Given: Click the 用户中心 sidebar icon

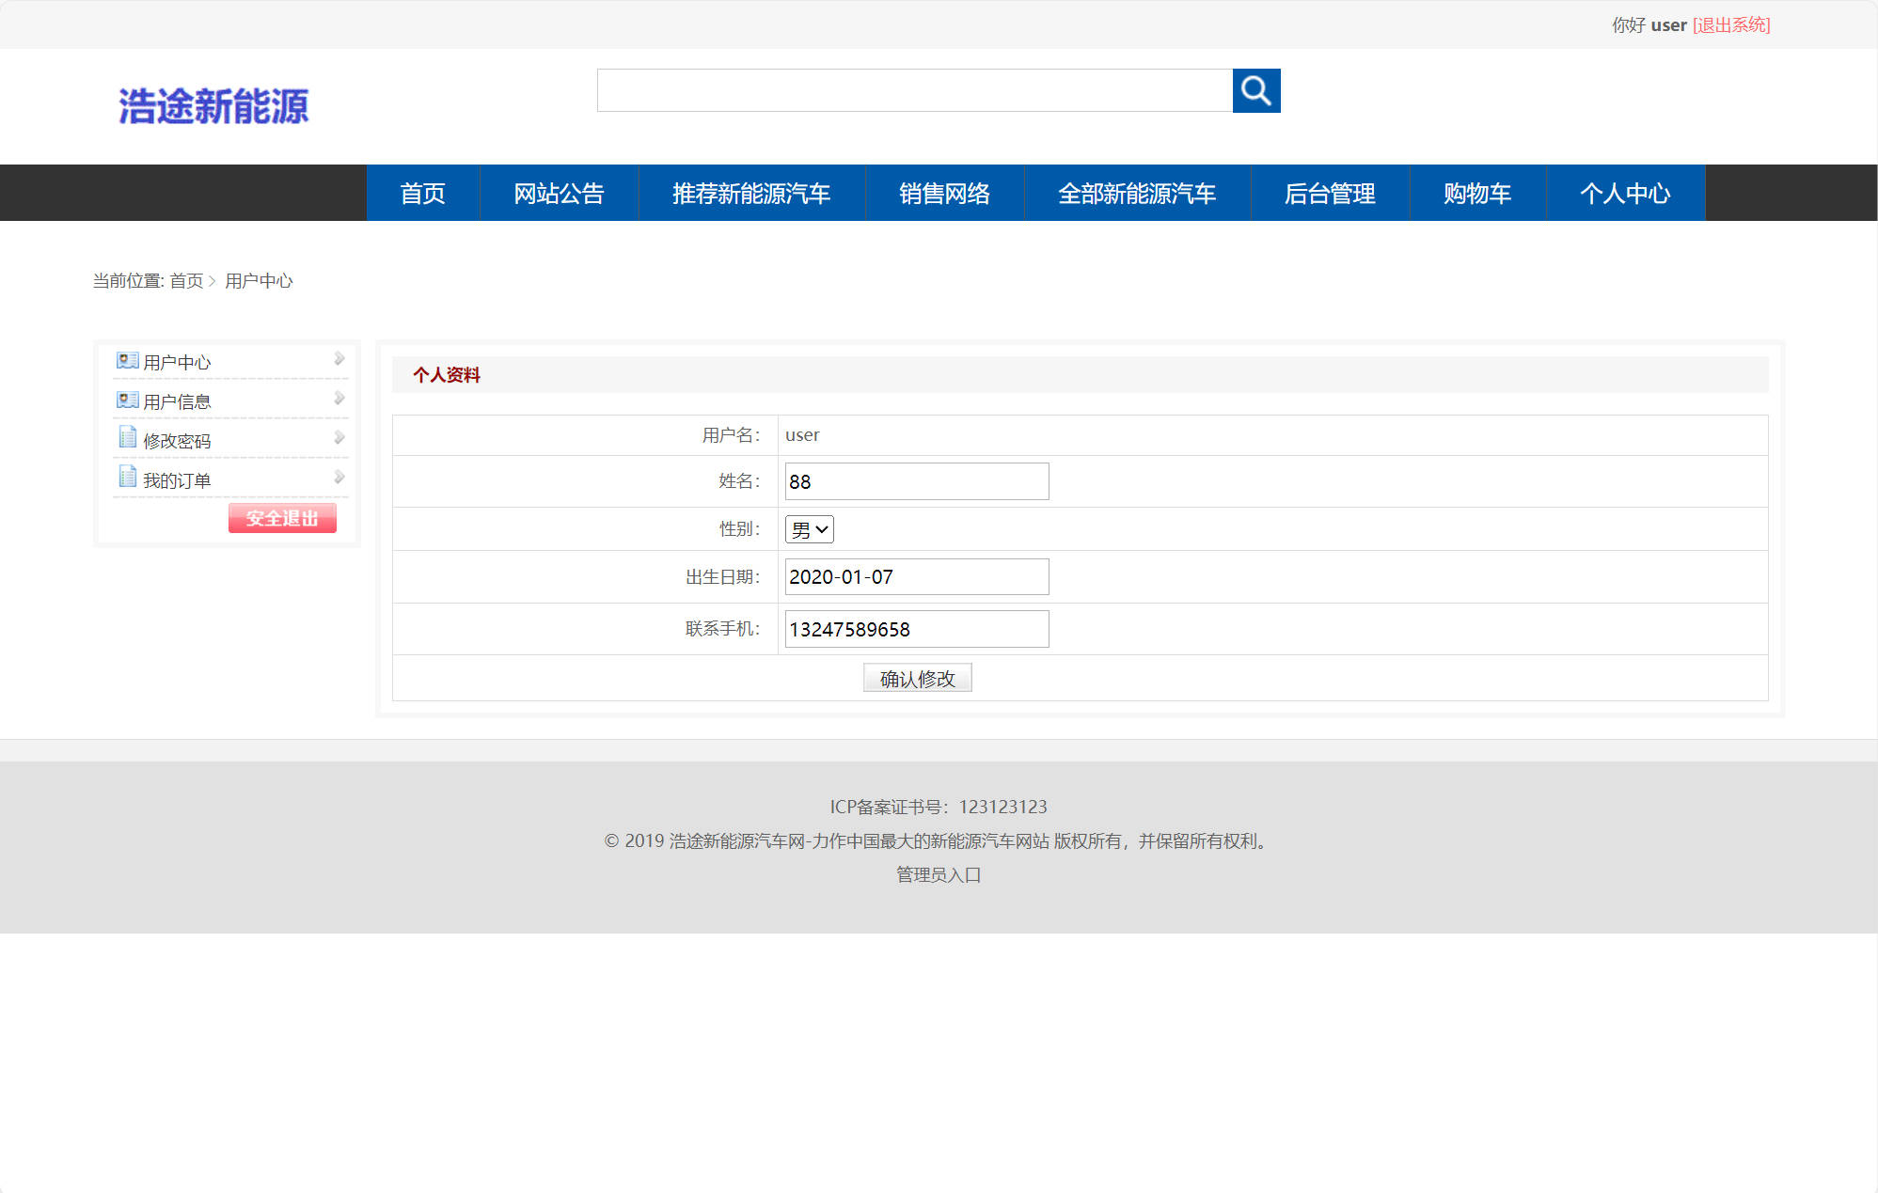Looking at the screenshot, I should [x=127, y=360].
